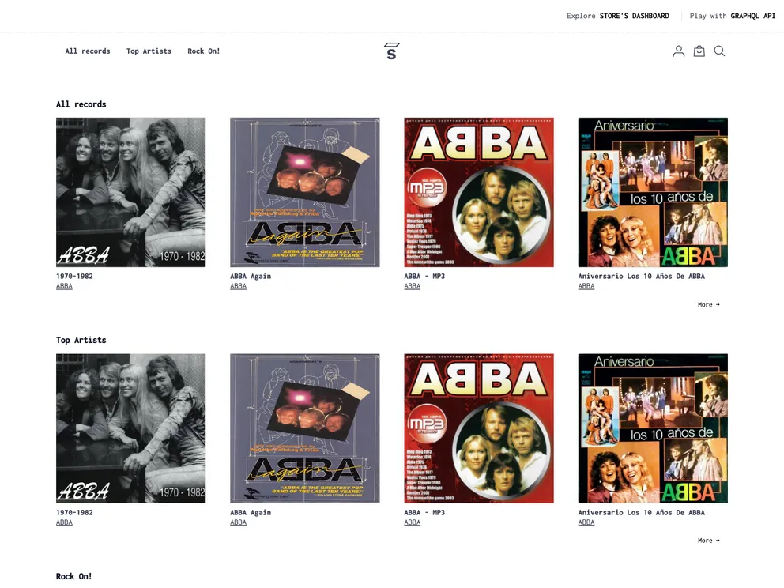The image size is (784, 588).
Task: Open the All records menu item
Action: pyautogui.click(x=88, y=51)
